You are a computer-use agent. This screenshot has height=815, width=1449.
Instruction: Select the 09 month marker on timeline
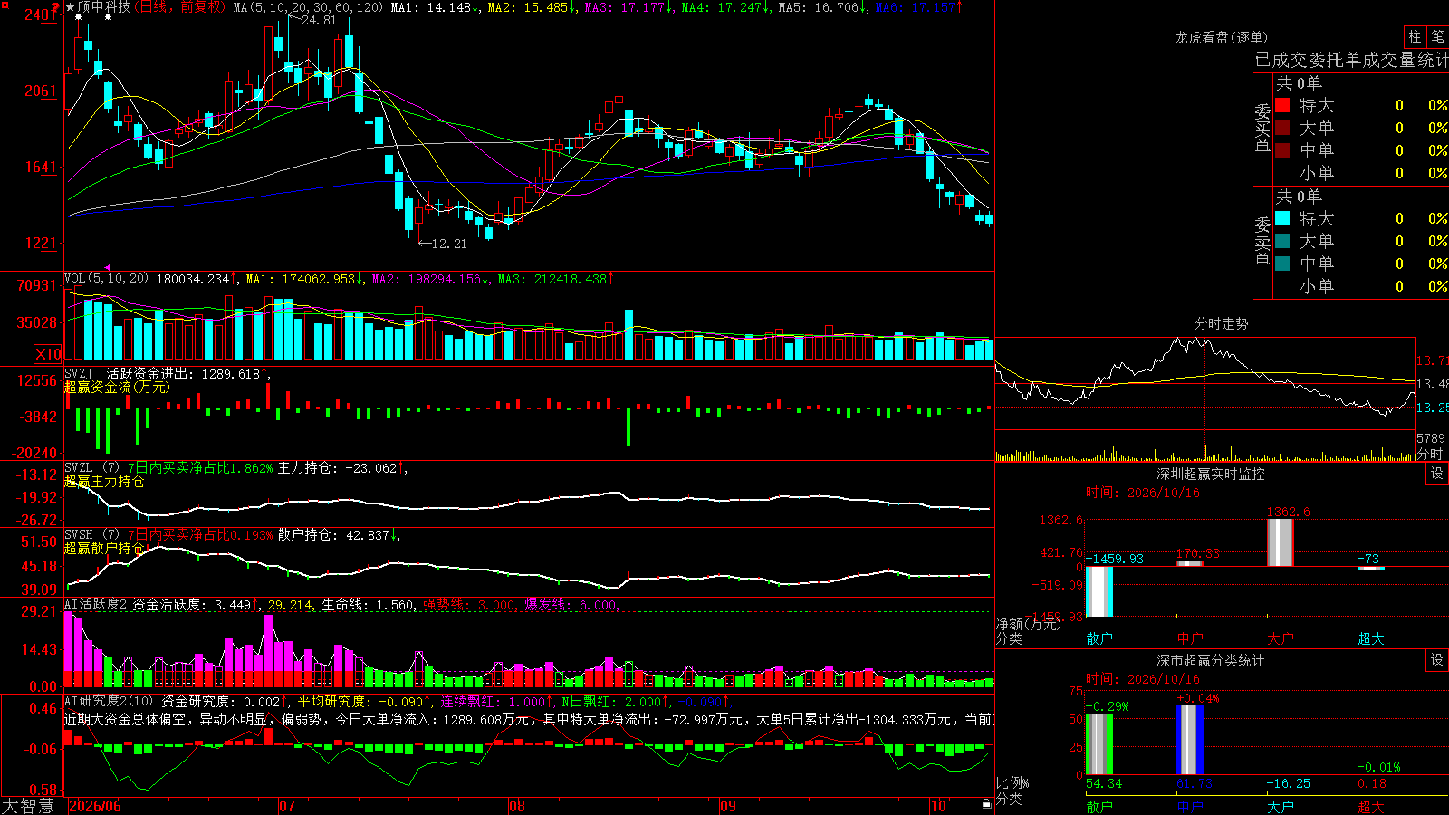[x=728, y=806]
